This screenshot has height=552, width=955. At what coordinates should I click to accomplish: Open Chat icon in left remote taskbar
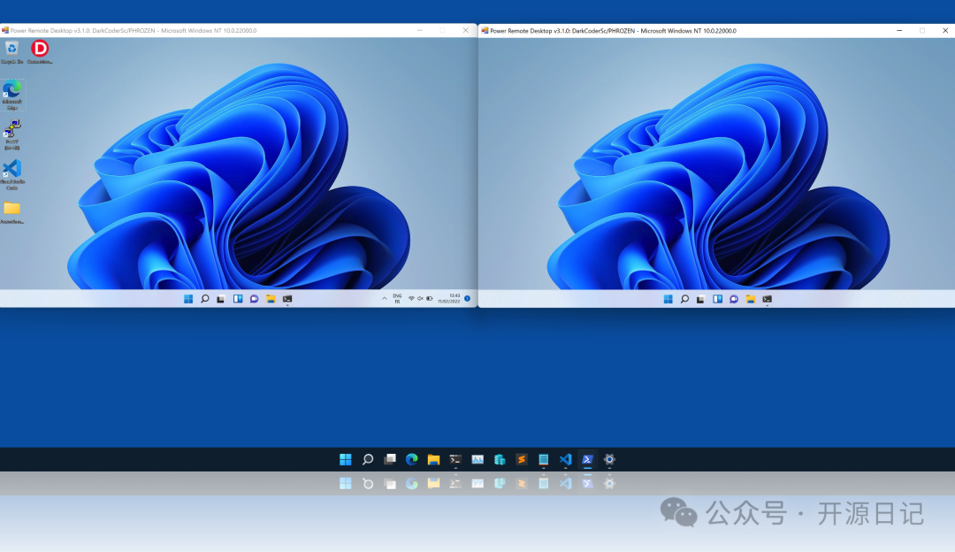254,299
